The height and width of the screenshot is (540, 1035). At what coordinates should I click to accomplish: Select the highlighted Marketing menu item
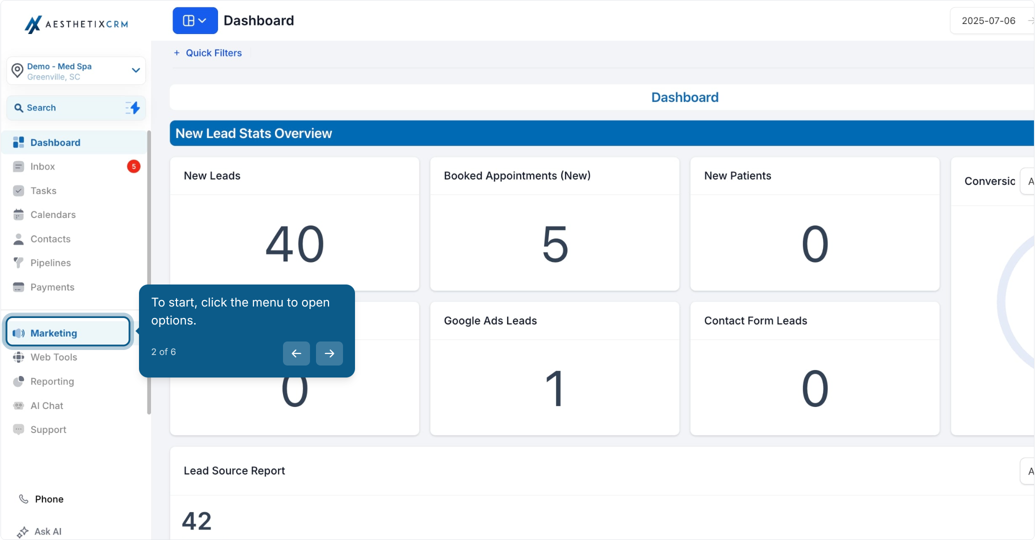click(x=68, y=333)
